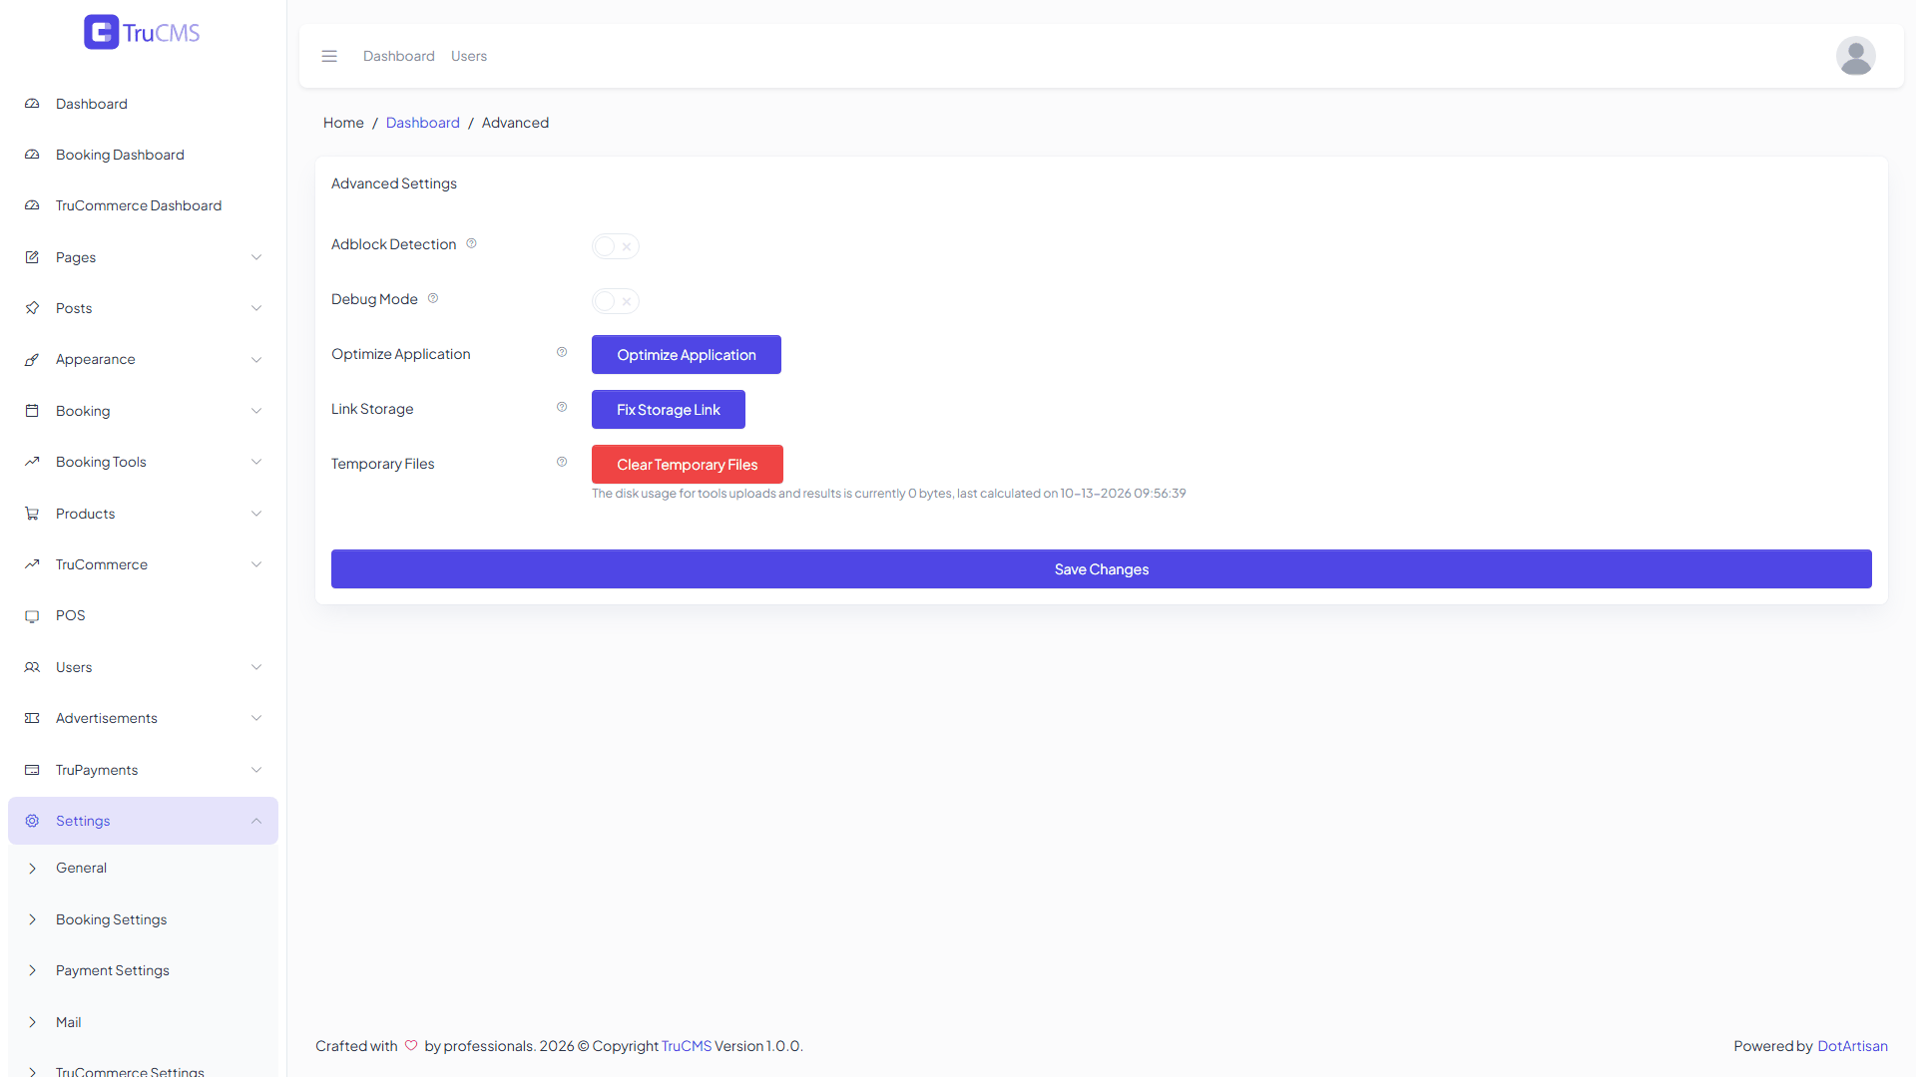The width and height of the screenshot is (1916, 1077).
Task: Click the Debug Mode help icon
Action: pyautogui.click(x=433, y=298)
